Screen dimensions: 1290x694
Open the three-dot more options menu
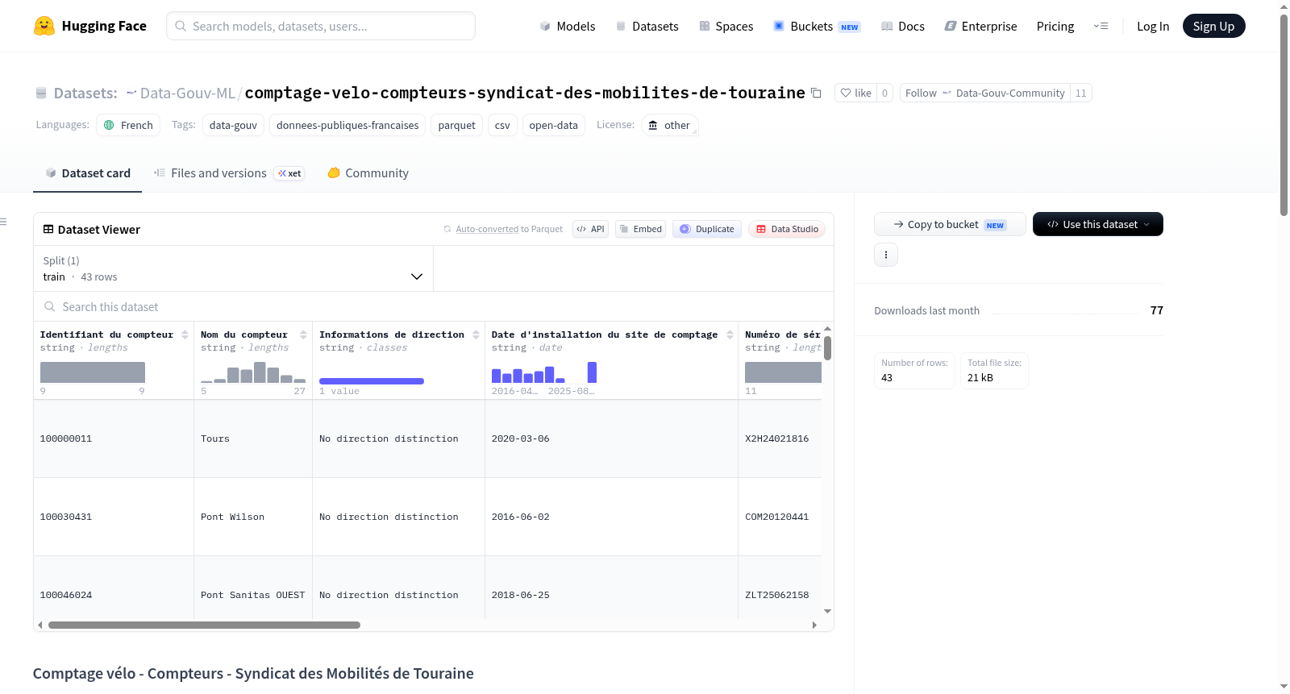coord(886,255)
